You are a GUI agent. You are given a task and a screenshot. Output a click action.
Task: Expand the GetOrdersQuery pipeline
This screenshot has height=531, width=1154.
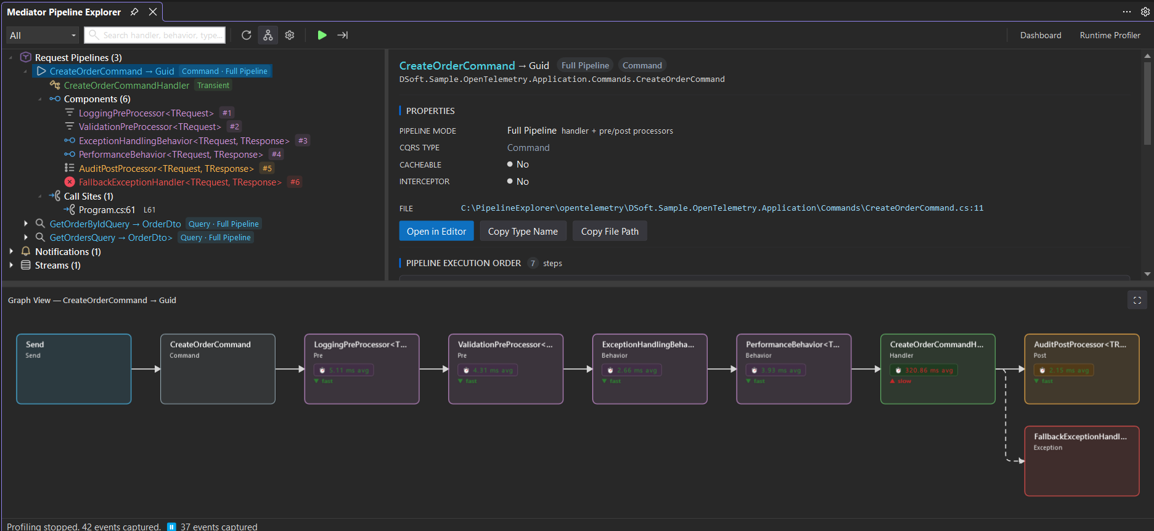point(25,237)
